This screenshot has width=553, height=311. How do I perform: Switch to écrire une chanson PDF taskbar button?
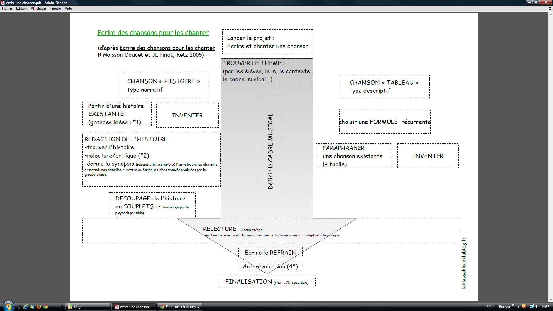135,307
